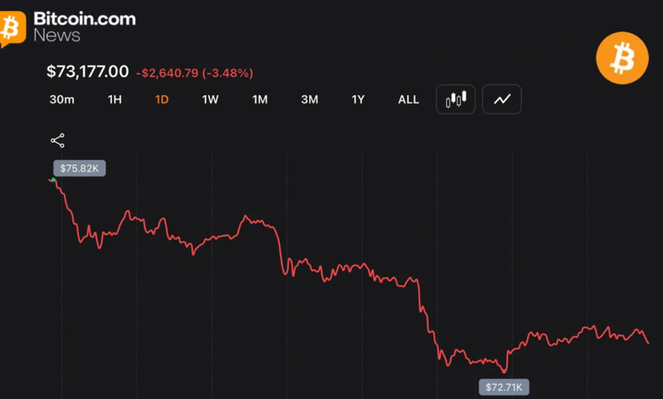The height and width of the screenshot is (399, 663).
Task: Switch to candlestick chart view
Action: point(456,99)
